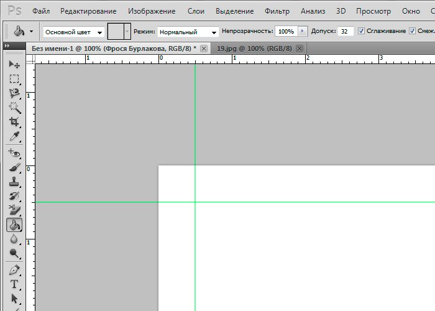The width and height of the screenshot is (435, 311).
Task: Select the Type tool
Action: click(14, 284)
